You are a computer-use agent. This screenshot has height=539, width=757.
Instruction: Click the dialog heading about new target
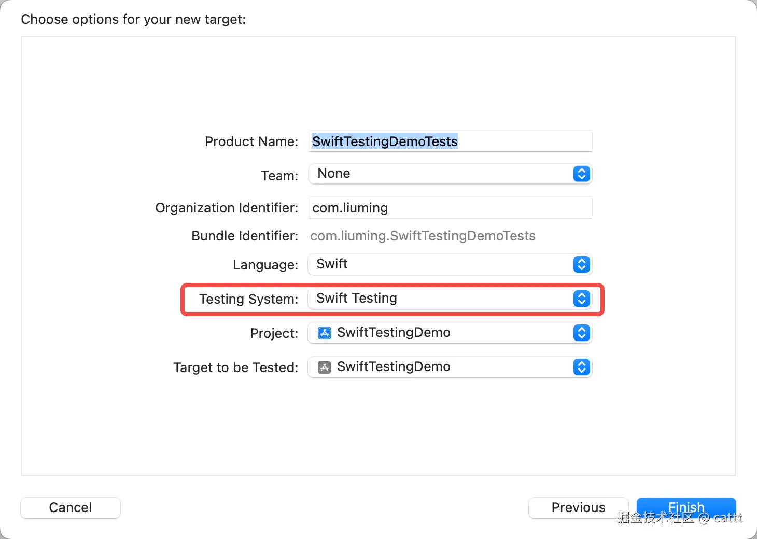(x=133, y=19)
